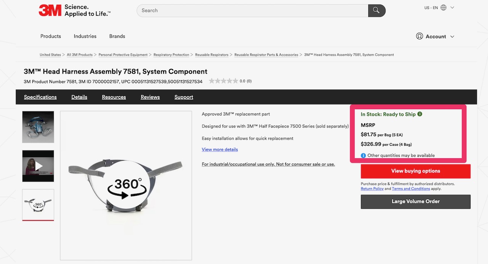Click the Account user profile icon
The height and width of the screenshot is (264, 488).
pos(419,36)
